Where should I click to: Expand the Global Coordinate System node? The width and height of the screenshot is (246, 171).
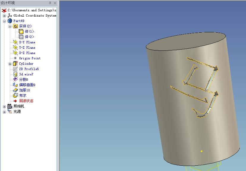(x=4, y=16)
